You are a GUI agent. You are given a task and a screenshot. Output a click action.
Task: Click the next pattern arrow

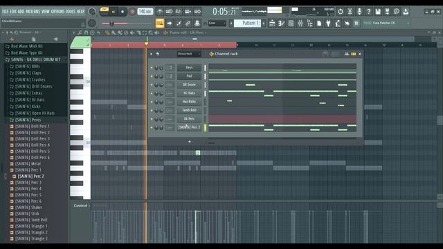pyautogui.click(x=263, y=23)
